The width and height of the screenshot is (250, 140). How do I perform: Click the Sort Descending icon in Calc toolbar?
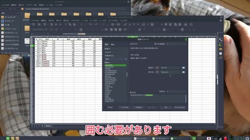coord(134,24)
